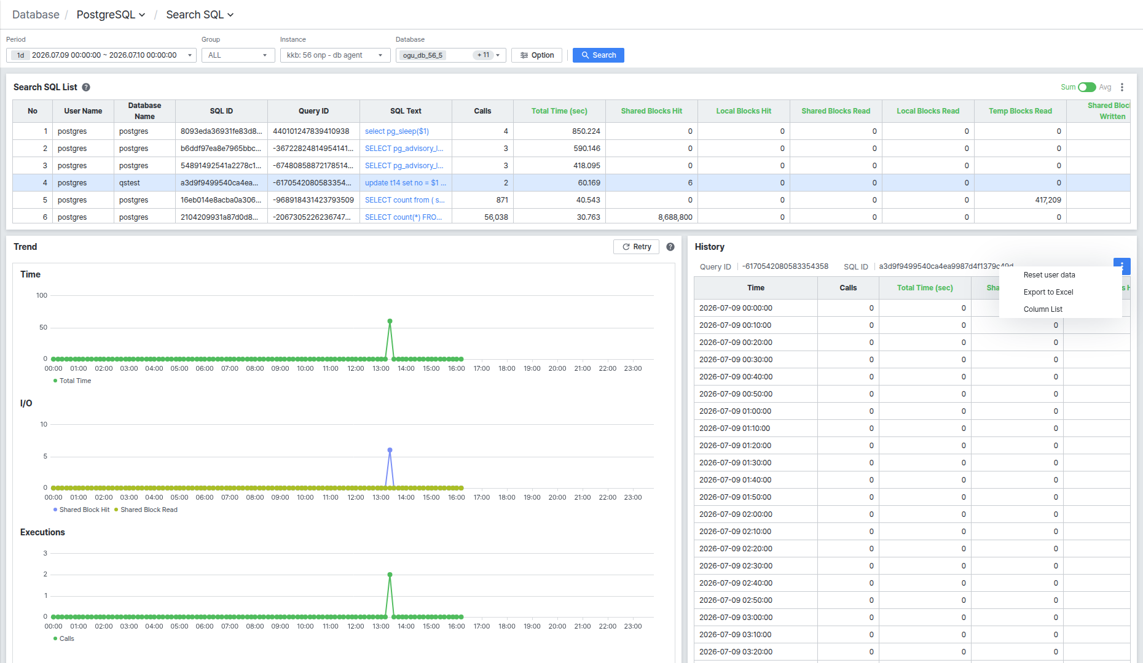Image resolution: width=1143 pixels, height=663 pixels.
Task: Click the blue Search magnifier button
Action: [599, 55]
